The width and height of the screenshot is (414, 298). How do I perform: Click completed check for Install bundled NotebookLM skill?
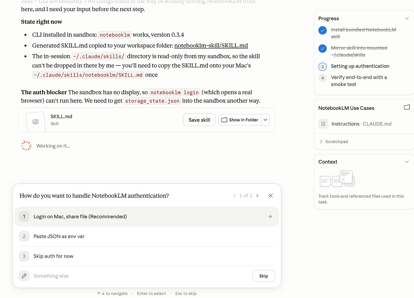pos(322,30)
